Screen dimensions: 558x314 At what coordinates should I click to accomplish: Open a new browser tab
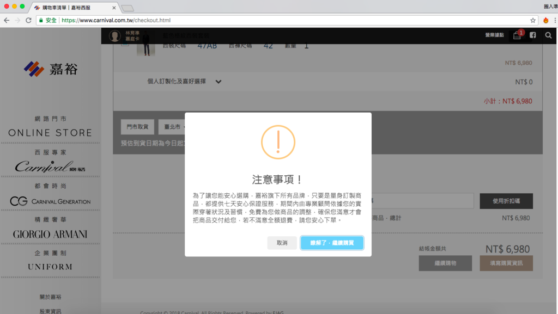128,8
